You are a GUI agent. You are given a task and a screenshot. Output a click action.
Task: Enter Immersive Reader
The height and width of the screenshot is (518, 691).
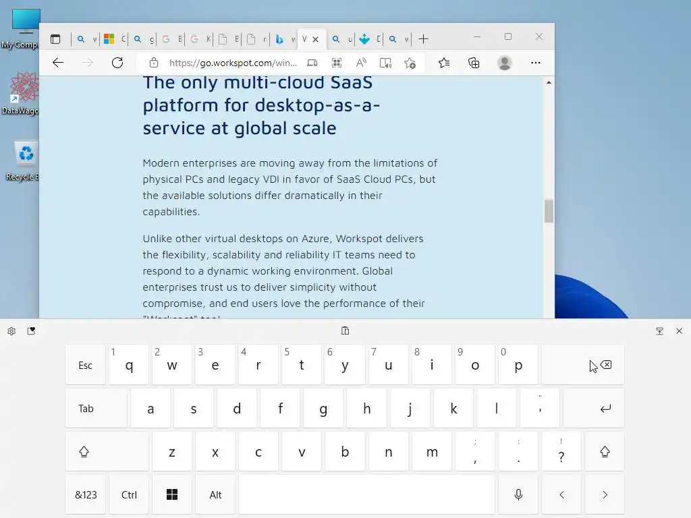pyautogui.click(x=385, y=63)
